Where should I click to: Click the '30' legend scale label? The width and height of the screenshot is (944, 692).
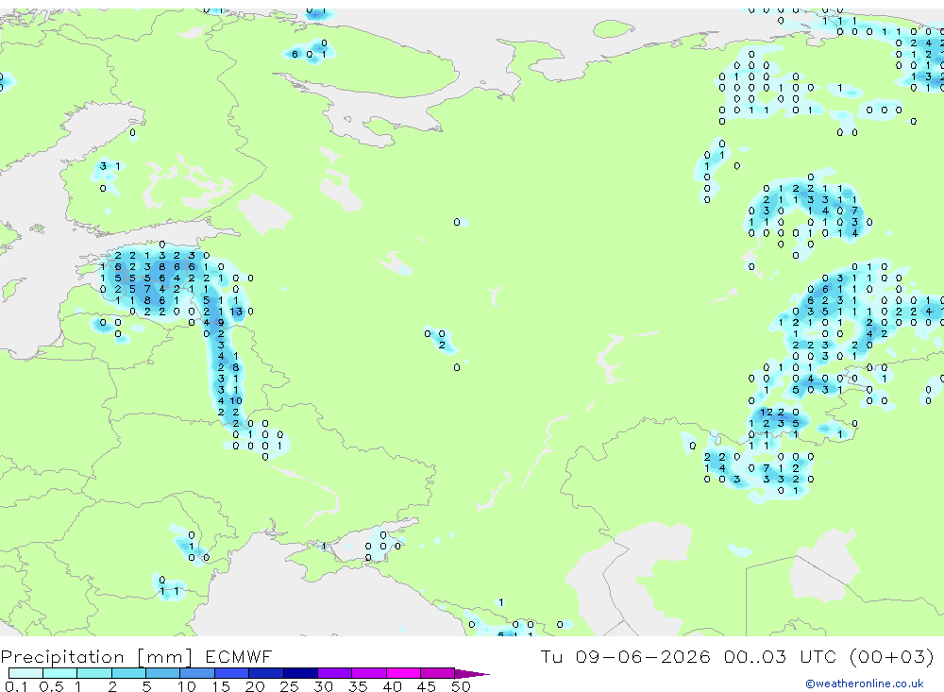click(324, 686)
